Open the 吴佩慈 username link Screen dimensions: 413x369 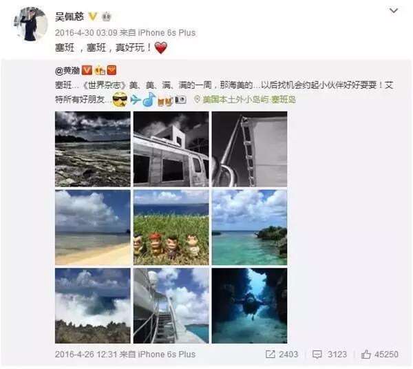pyautogui.click(x=70, y=17)
